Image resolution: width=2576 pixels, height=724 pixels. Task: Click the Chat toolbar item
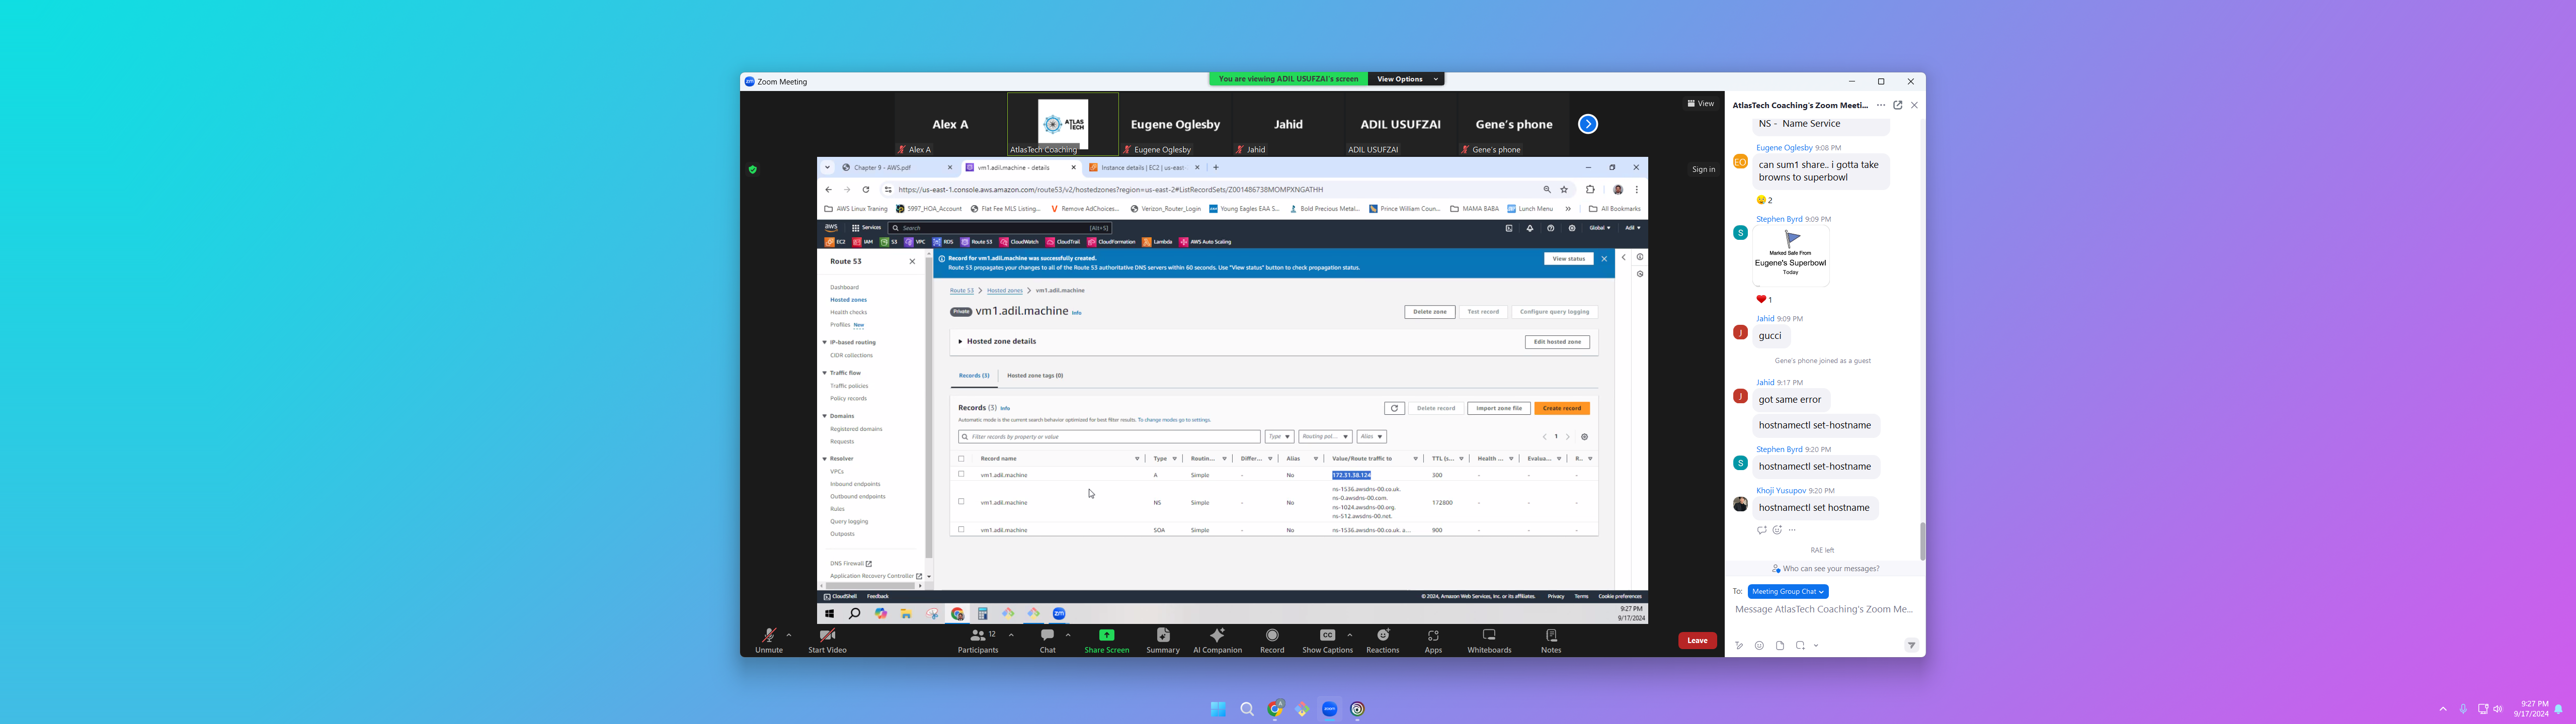[1047, 636]
